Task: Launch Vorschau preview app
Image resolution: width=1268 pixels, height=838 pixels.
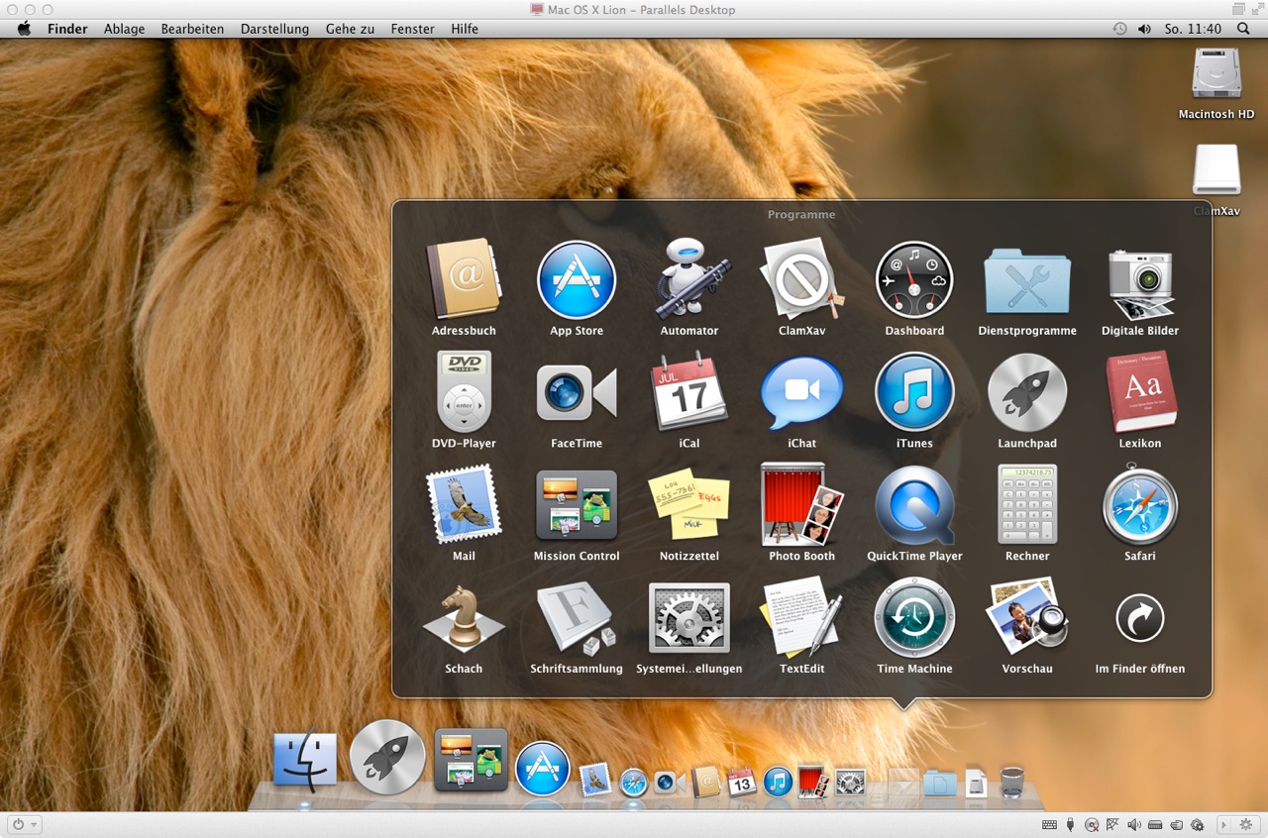Action: pos(1027,618)
